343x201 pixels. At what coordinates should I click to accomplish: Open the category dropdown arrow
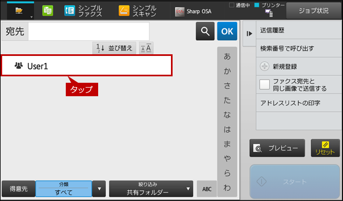click(x=99, y=189)
